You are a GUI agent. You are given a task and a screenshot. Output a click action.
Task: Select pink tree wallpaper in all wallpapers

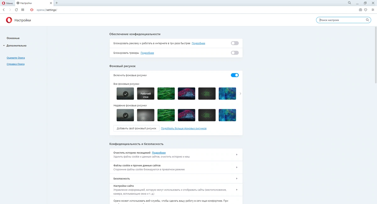click(x=186, y=94)
